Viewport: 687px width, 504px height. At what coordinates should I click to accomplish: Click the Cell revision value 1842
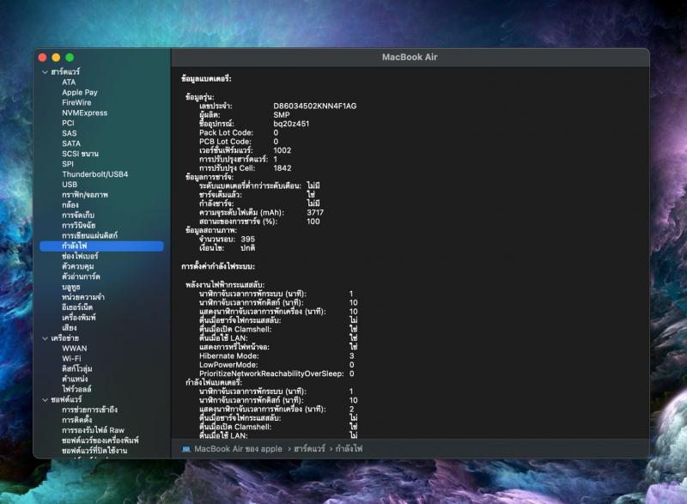pyautogui.click(x=283, y=168)
